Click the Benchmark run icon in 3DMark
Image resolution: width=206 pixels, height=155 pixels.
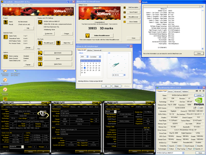[x=40, y=53]
